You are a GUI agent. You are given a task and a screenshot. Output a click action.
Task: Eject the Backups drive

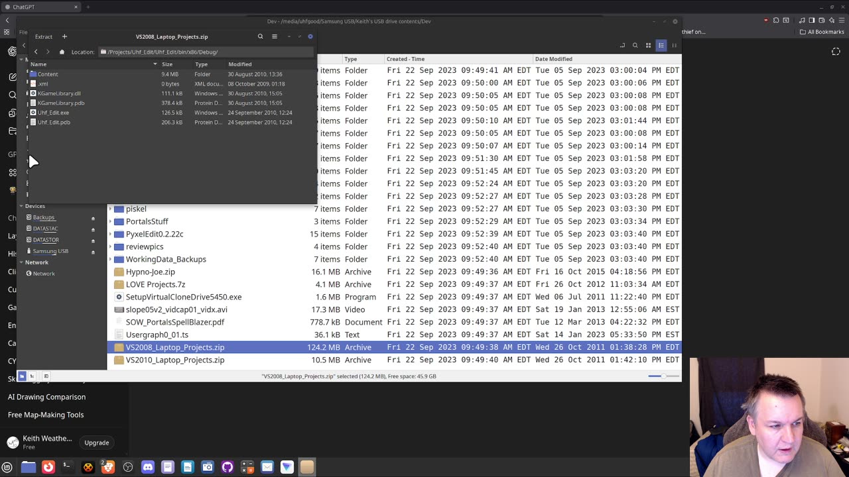tap(93, 218)
